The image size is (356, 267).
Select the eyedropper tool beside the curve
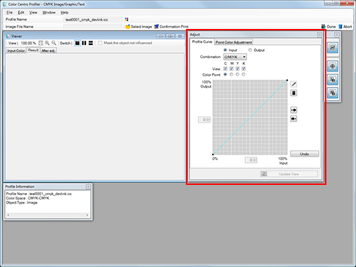293,84
